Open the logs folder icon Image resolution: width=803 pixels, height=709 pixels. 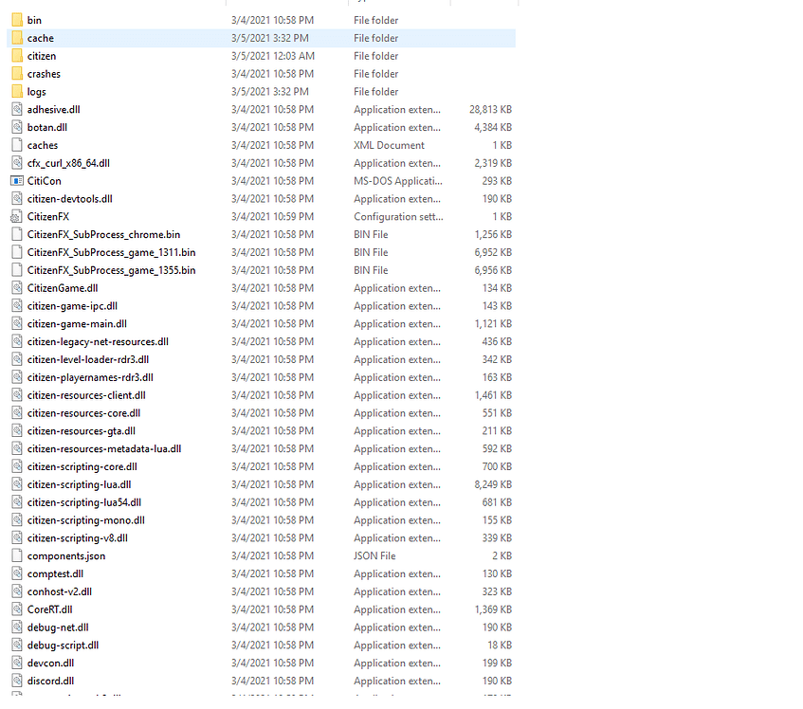pos(17,91)
